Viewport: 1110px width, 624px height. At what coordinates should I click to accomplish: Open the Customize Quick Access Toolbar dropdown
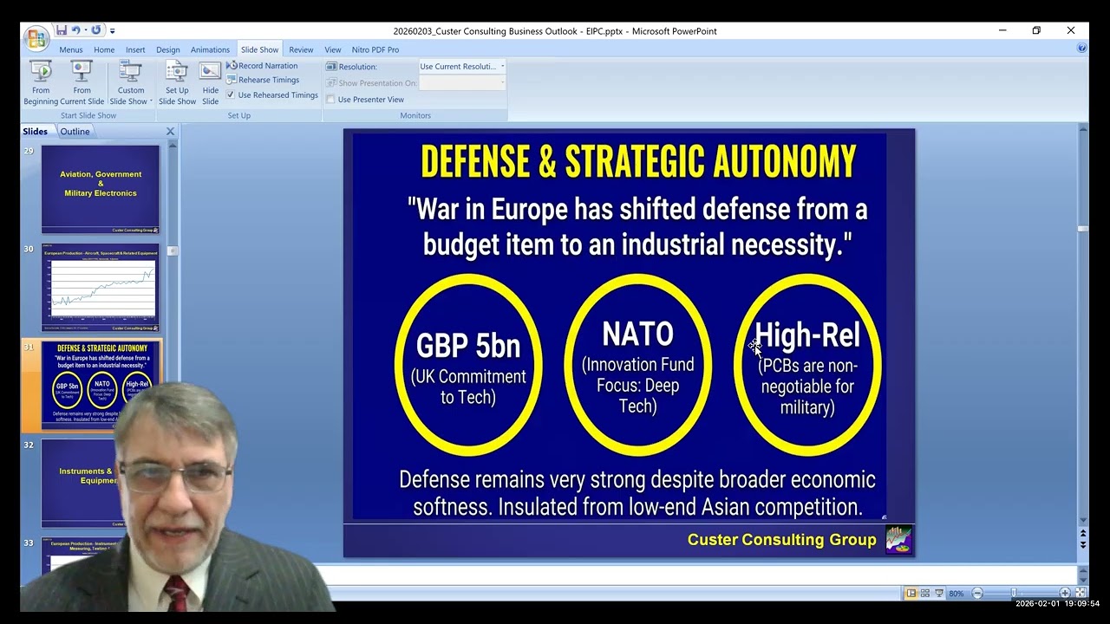(113, 31)
